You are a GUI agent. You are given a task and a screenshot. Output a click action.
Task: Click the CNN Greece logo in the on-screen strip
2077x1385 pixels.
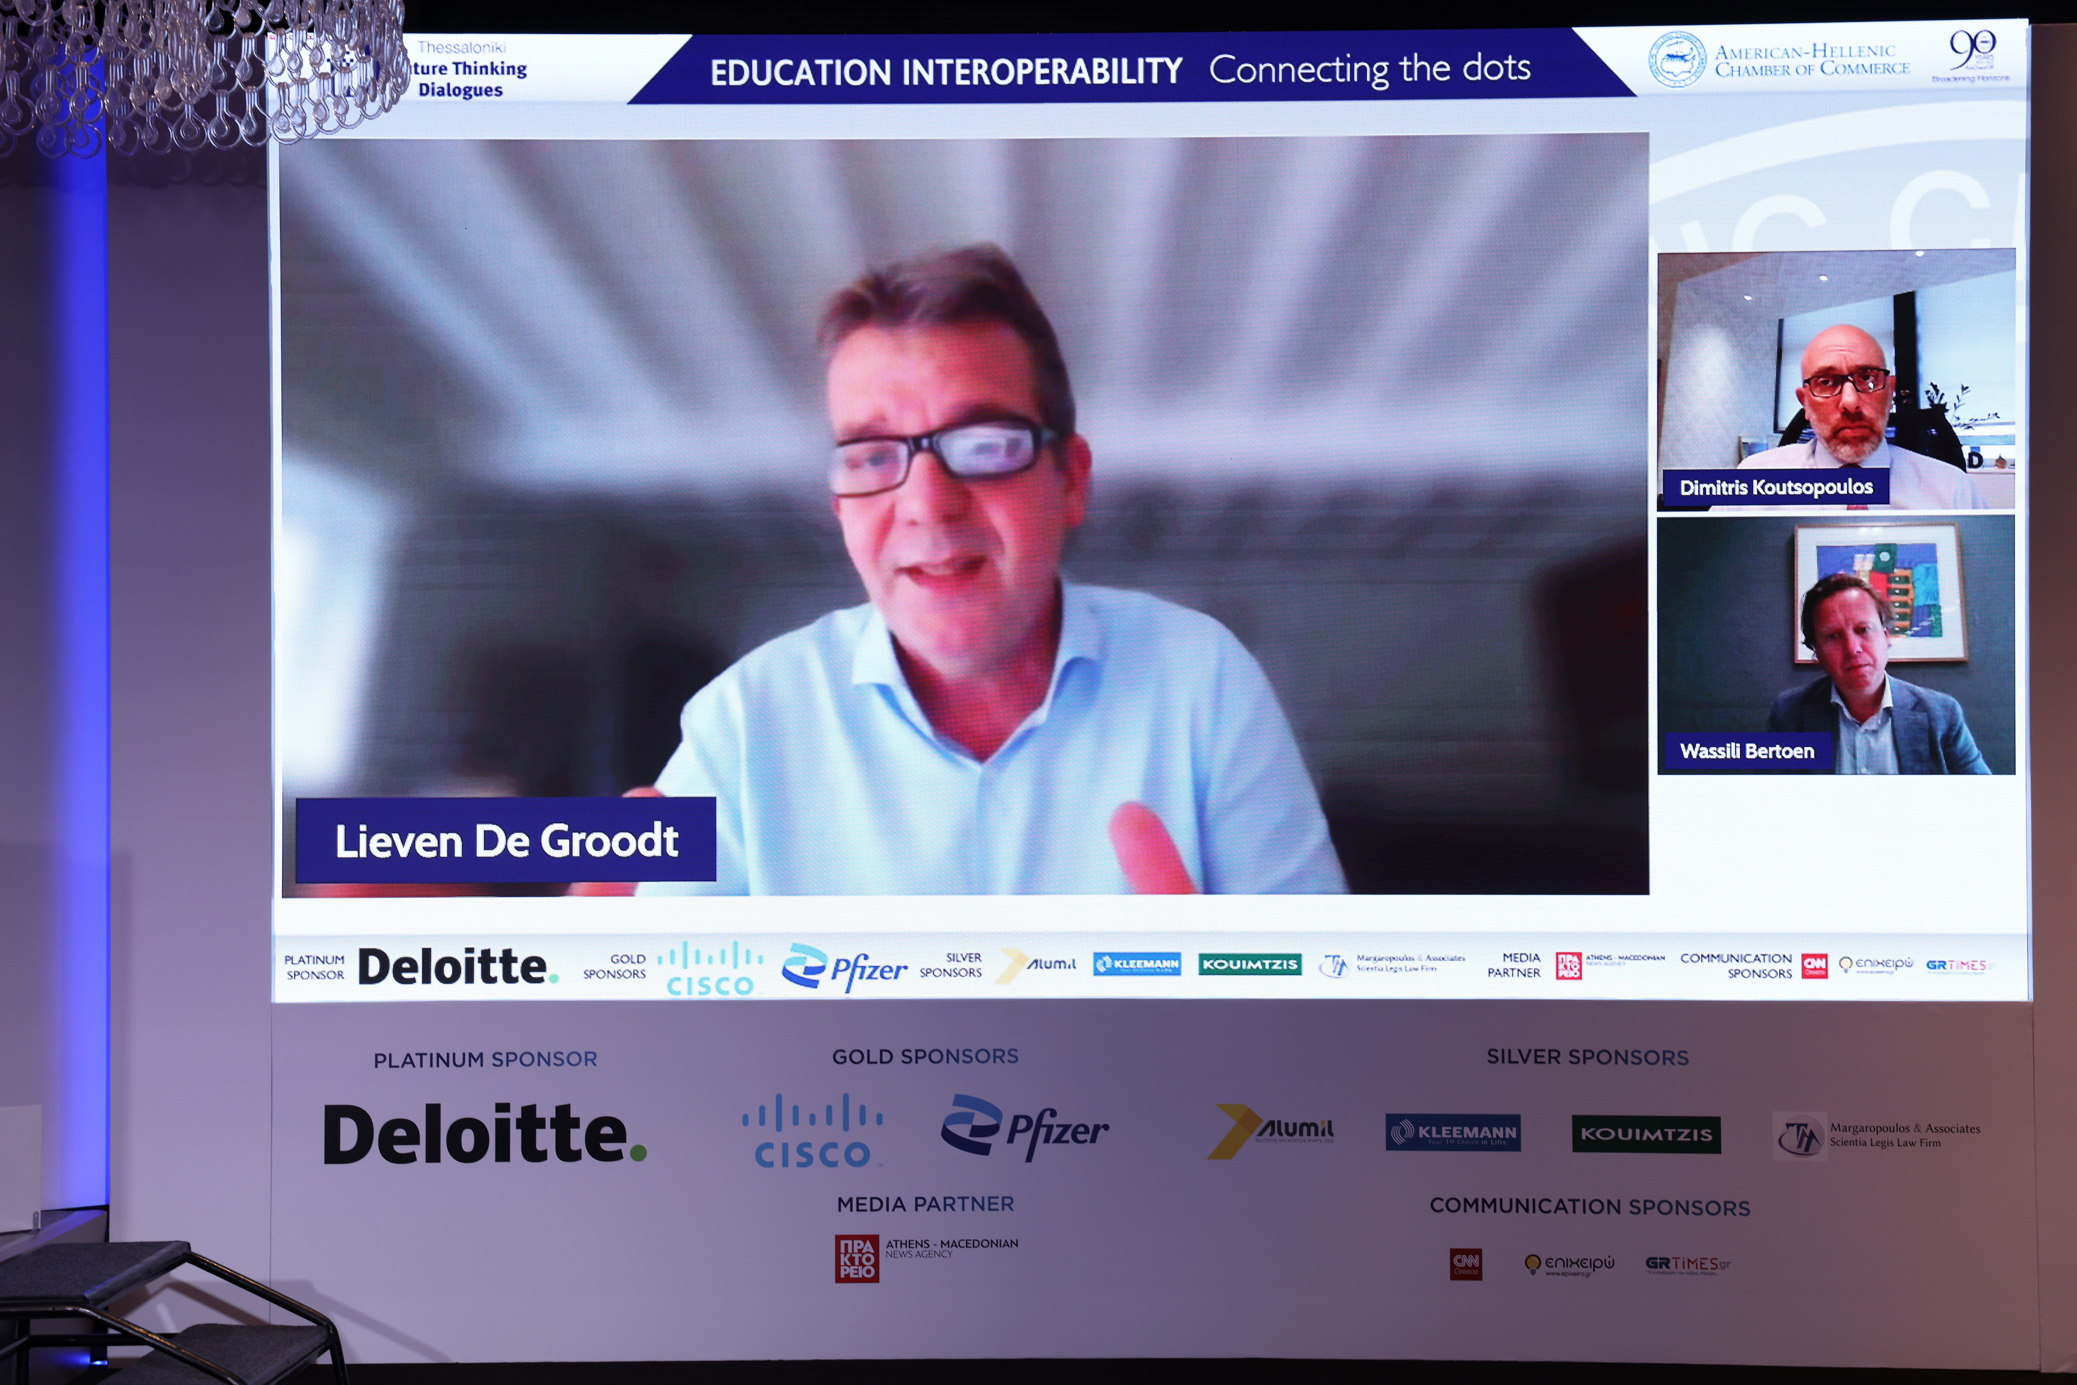[1815, 965]
